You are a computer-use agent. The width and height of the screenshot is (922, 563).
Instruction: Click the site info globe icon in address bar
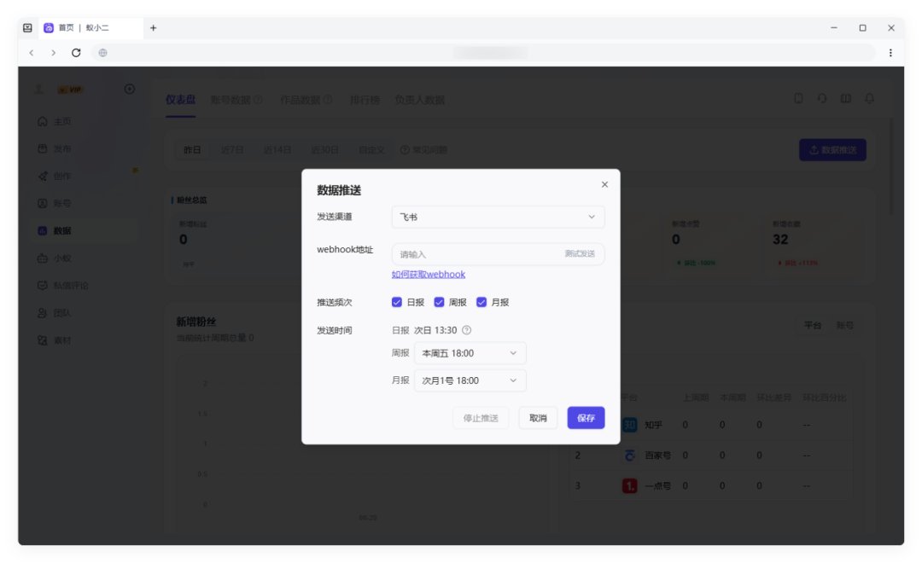point(103,53)
